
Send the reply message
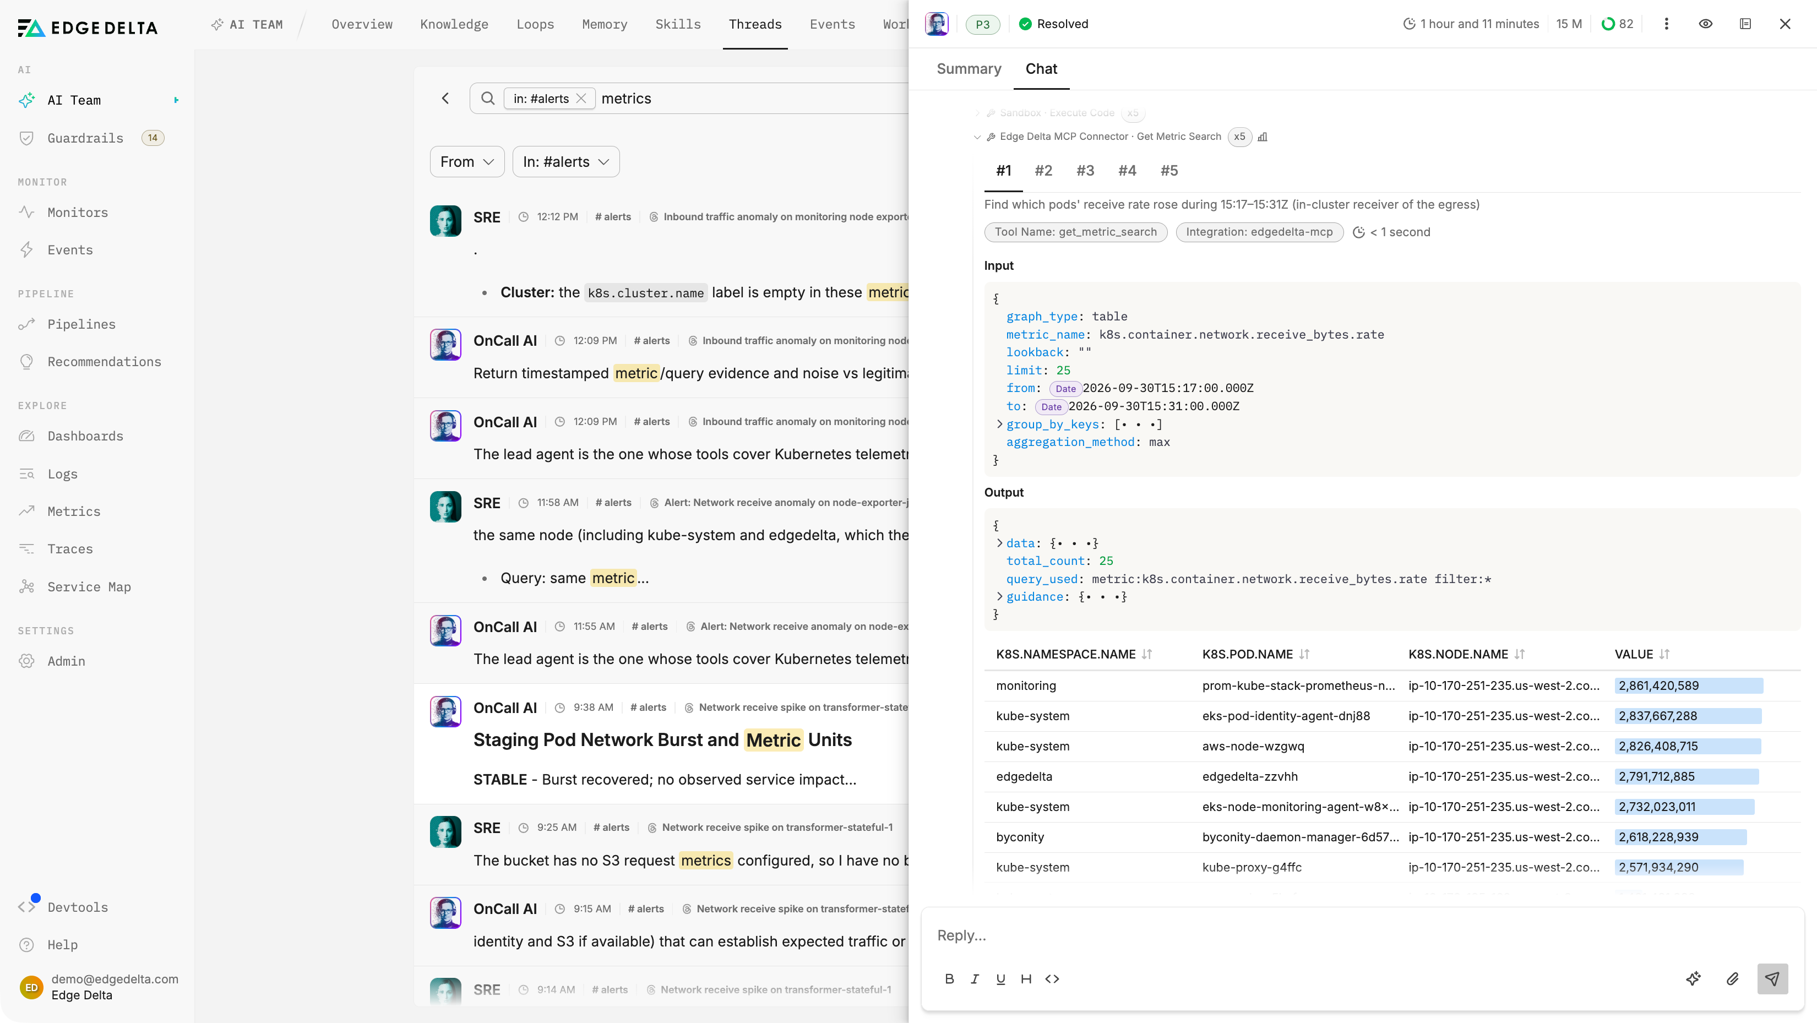1772,978
